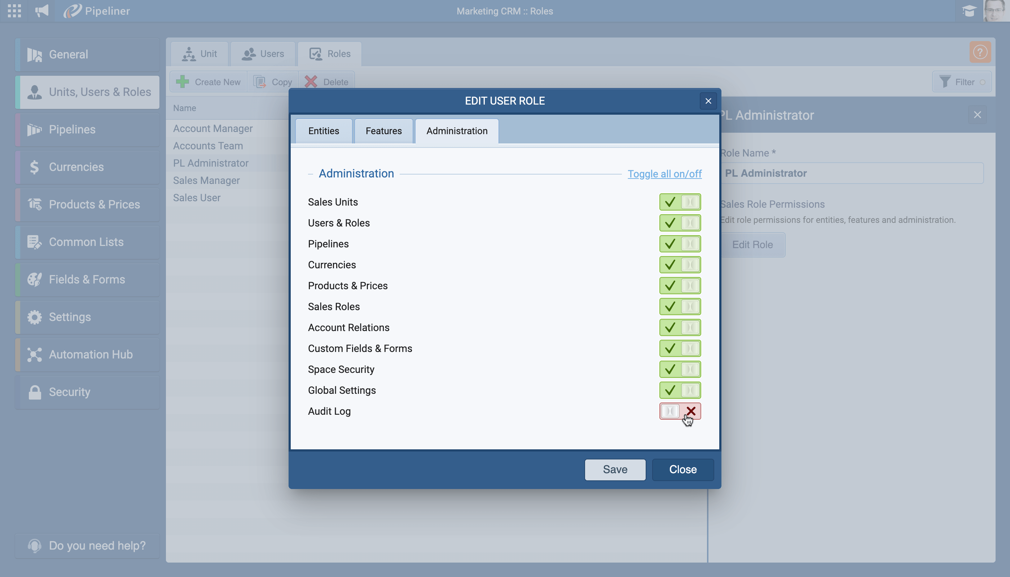Click Toggle all on/off link
Image resolution: width=1010 pixels, height=577 pixels.
664,174
